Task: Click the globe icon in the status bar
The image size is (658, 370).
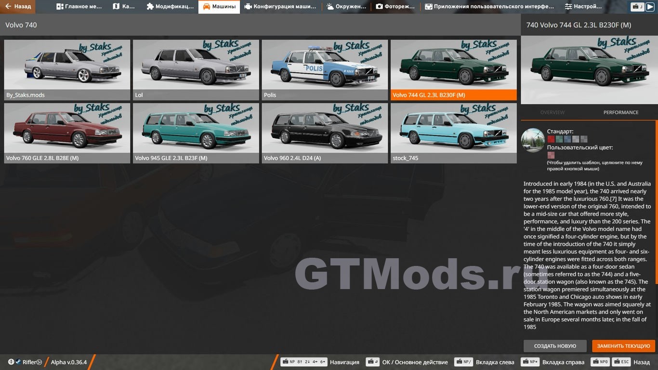Action: tap(11, 362)
